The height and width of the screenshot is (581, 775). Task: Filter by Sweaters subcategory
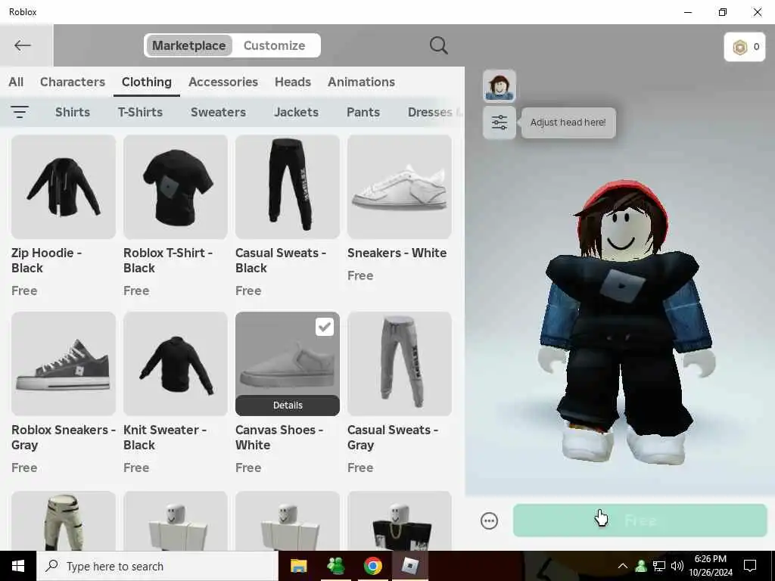tap(219, 112)
